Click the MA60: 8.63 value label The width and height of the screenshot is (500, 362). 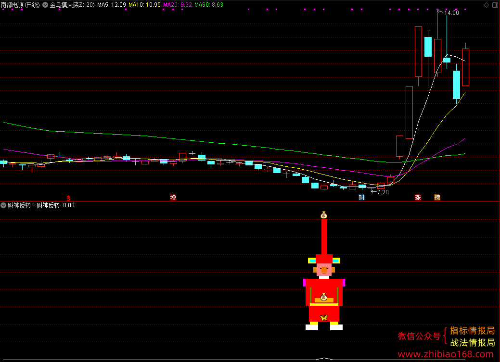(x=209, y=5)
